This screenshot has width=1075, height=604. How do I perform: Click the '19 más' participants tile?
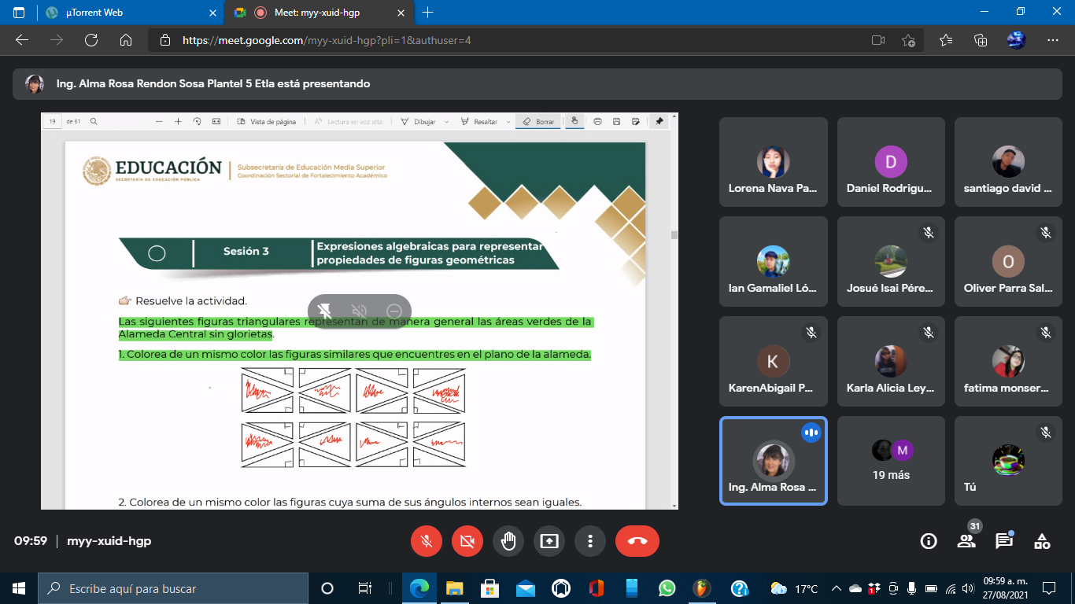click(891, 461)
